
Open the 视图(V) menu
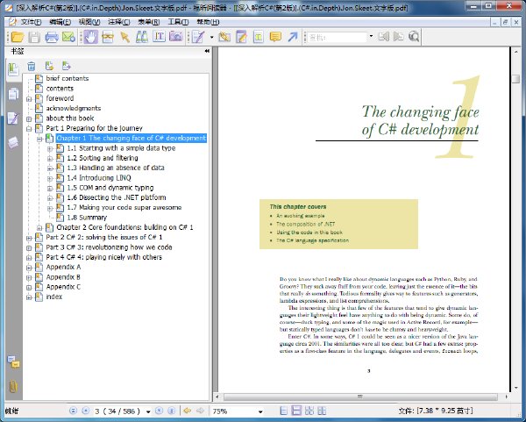click(x=89, y=22)
